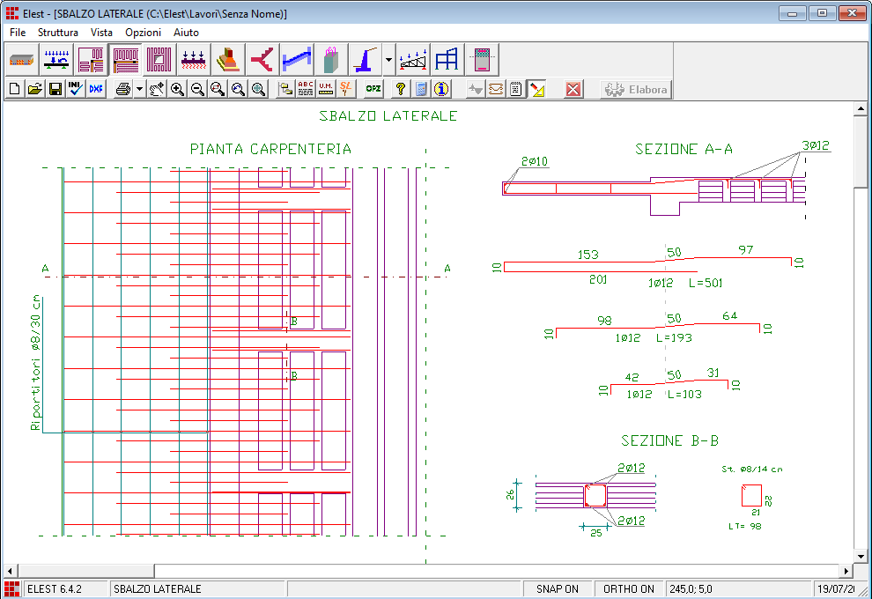Expand the print button dropdown arrow
Viewport: 872px width, 599px height.
pyautogui.click(x=139, y=89)
